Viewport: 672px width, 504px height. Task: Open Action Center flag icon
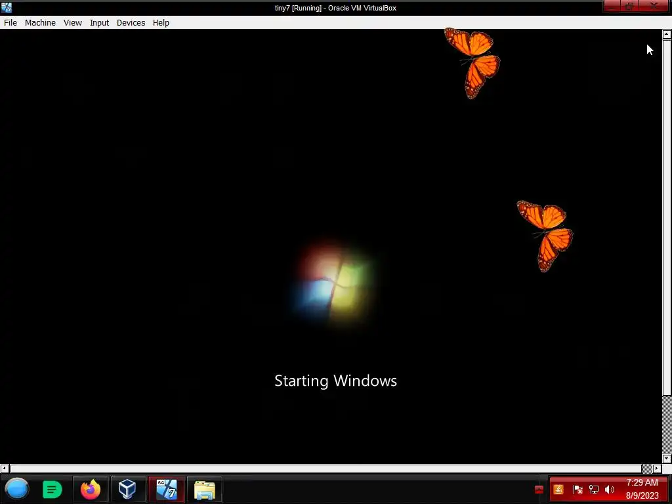[577, 490]
